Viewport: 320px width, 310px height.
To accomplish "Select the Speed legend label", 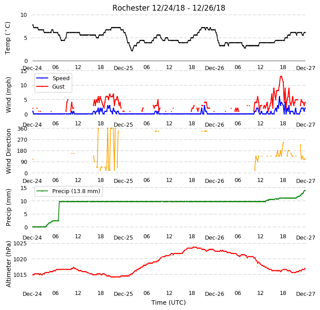I will (61, 78).
